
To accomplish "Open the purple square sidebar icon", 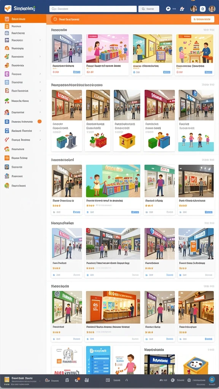I will pos(7,74).
